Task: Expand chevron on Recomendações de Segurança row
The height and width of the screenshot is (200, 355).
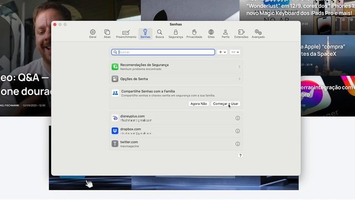Action: point(239,67)
